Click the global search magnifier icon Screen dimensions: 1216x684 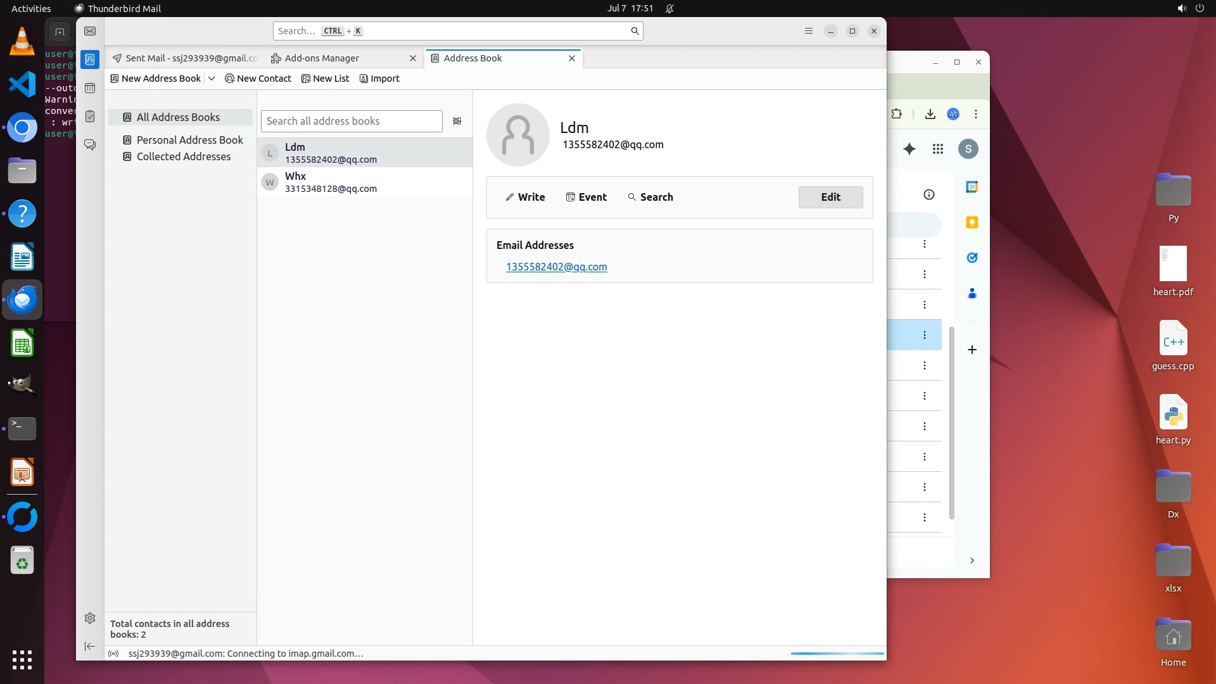click(635, 31)
